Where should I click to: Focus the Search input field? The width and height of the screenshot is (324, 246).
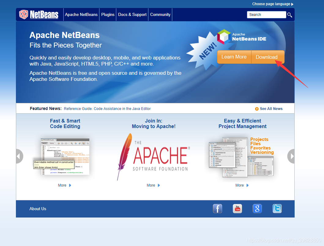pos(266,15)
